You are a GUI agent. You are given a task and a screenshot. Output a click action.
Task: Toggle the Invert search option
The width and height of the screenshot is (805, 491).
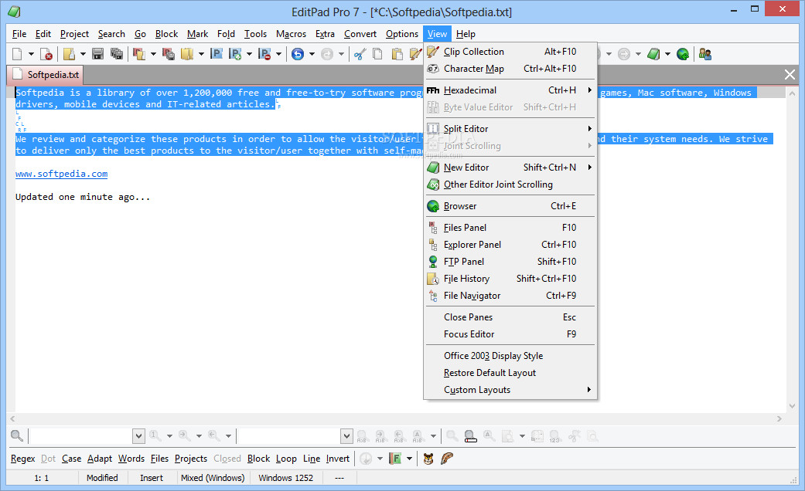pyautogui.click(x=338, y=459)
